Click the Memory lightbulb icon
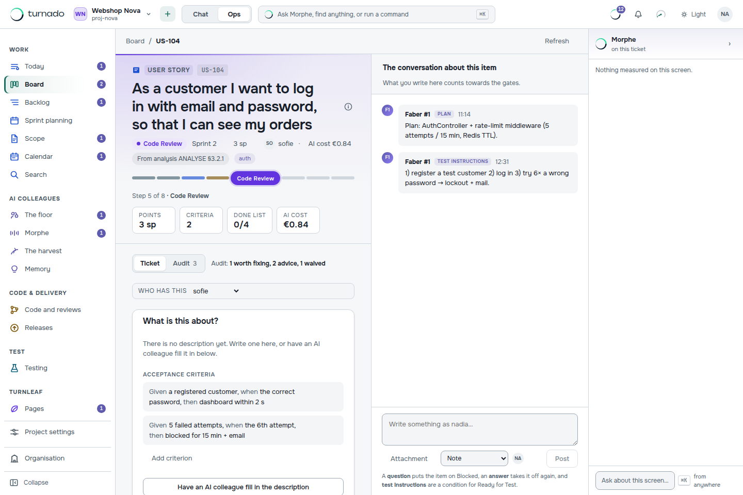The height and width of the screenshot is (495, 743). [x=14, y=269]
